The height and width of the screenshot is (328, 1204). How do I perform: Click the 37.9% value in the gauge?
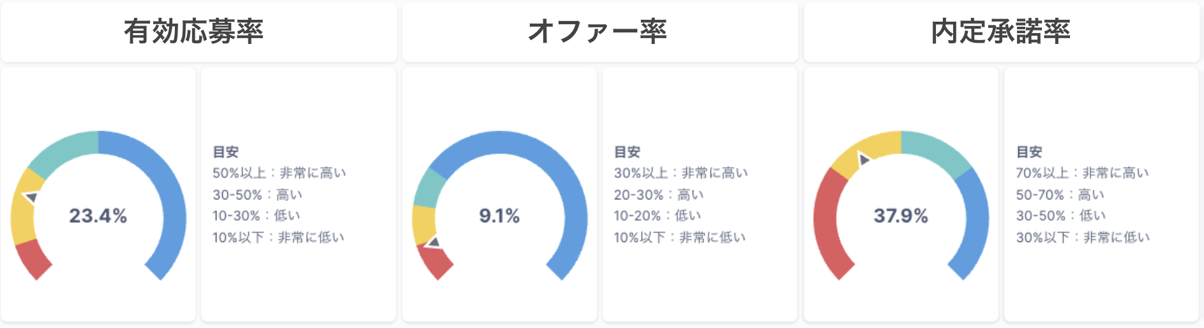pos(900,216)
